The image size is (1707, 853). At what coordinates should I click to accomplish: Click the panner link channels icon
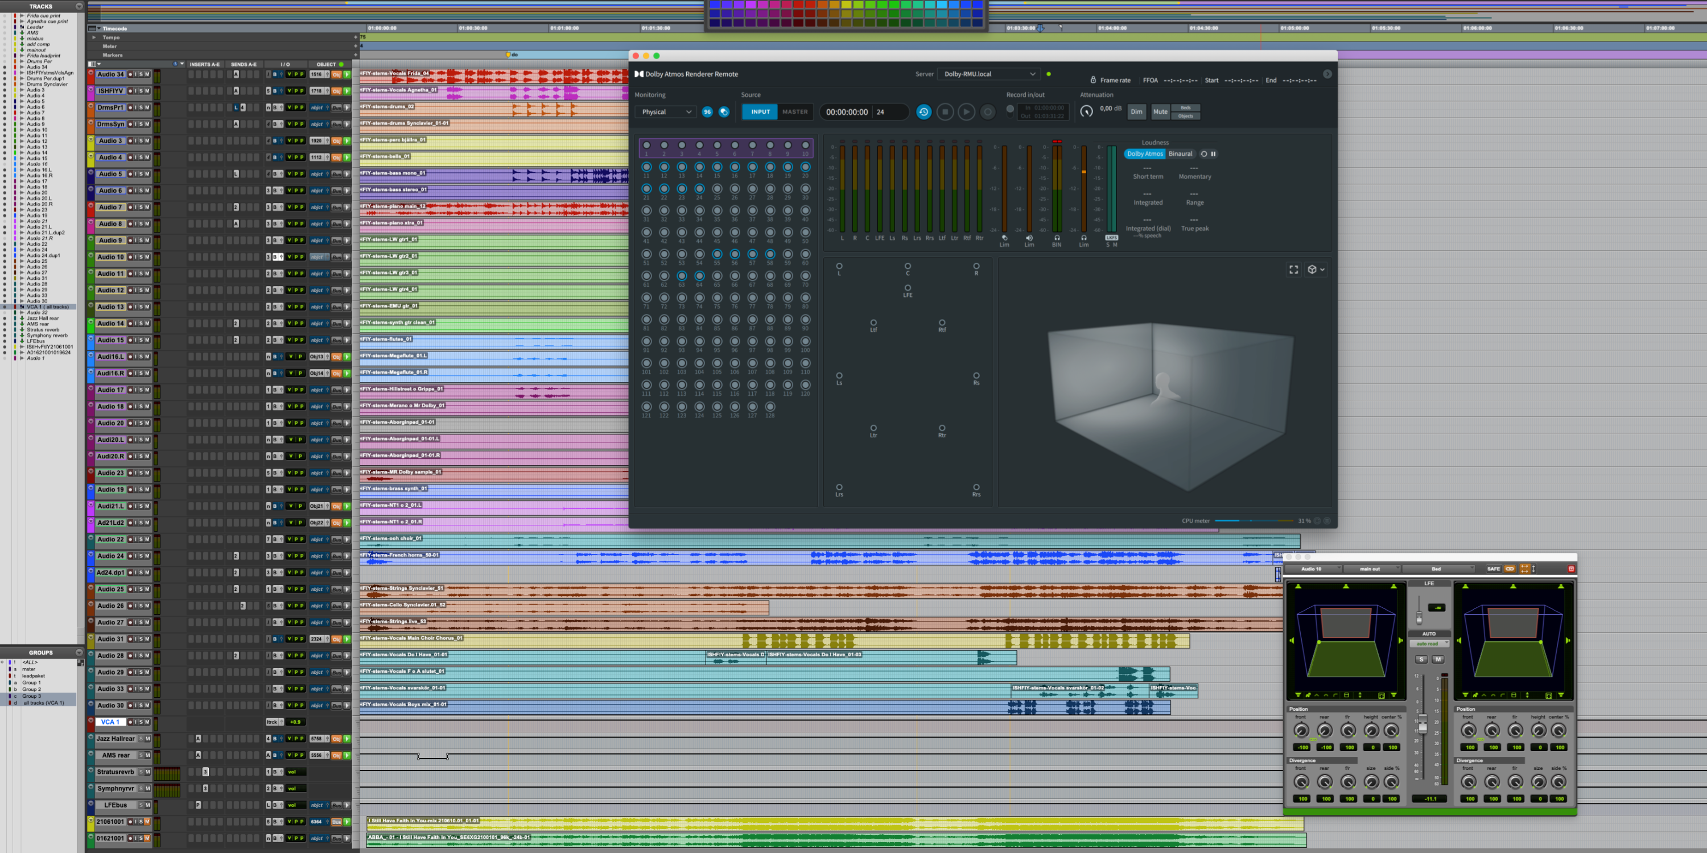(x=1510, y=569)
